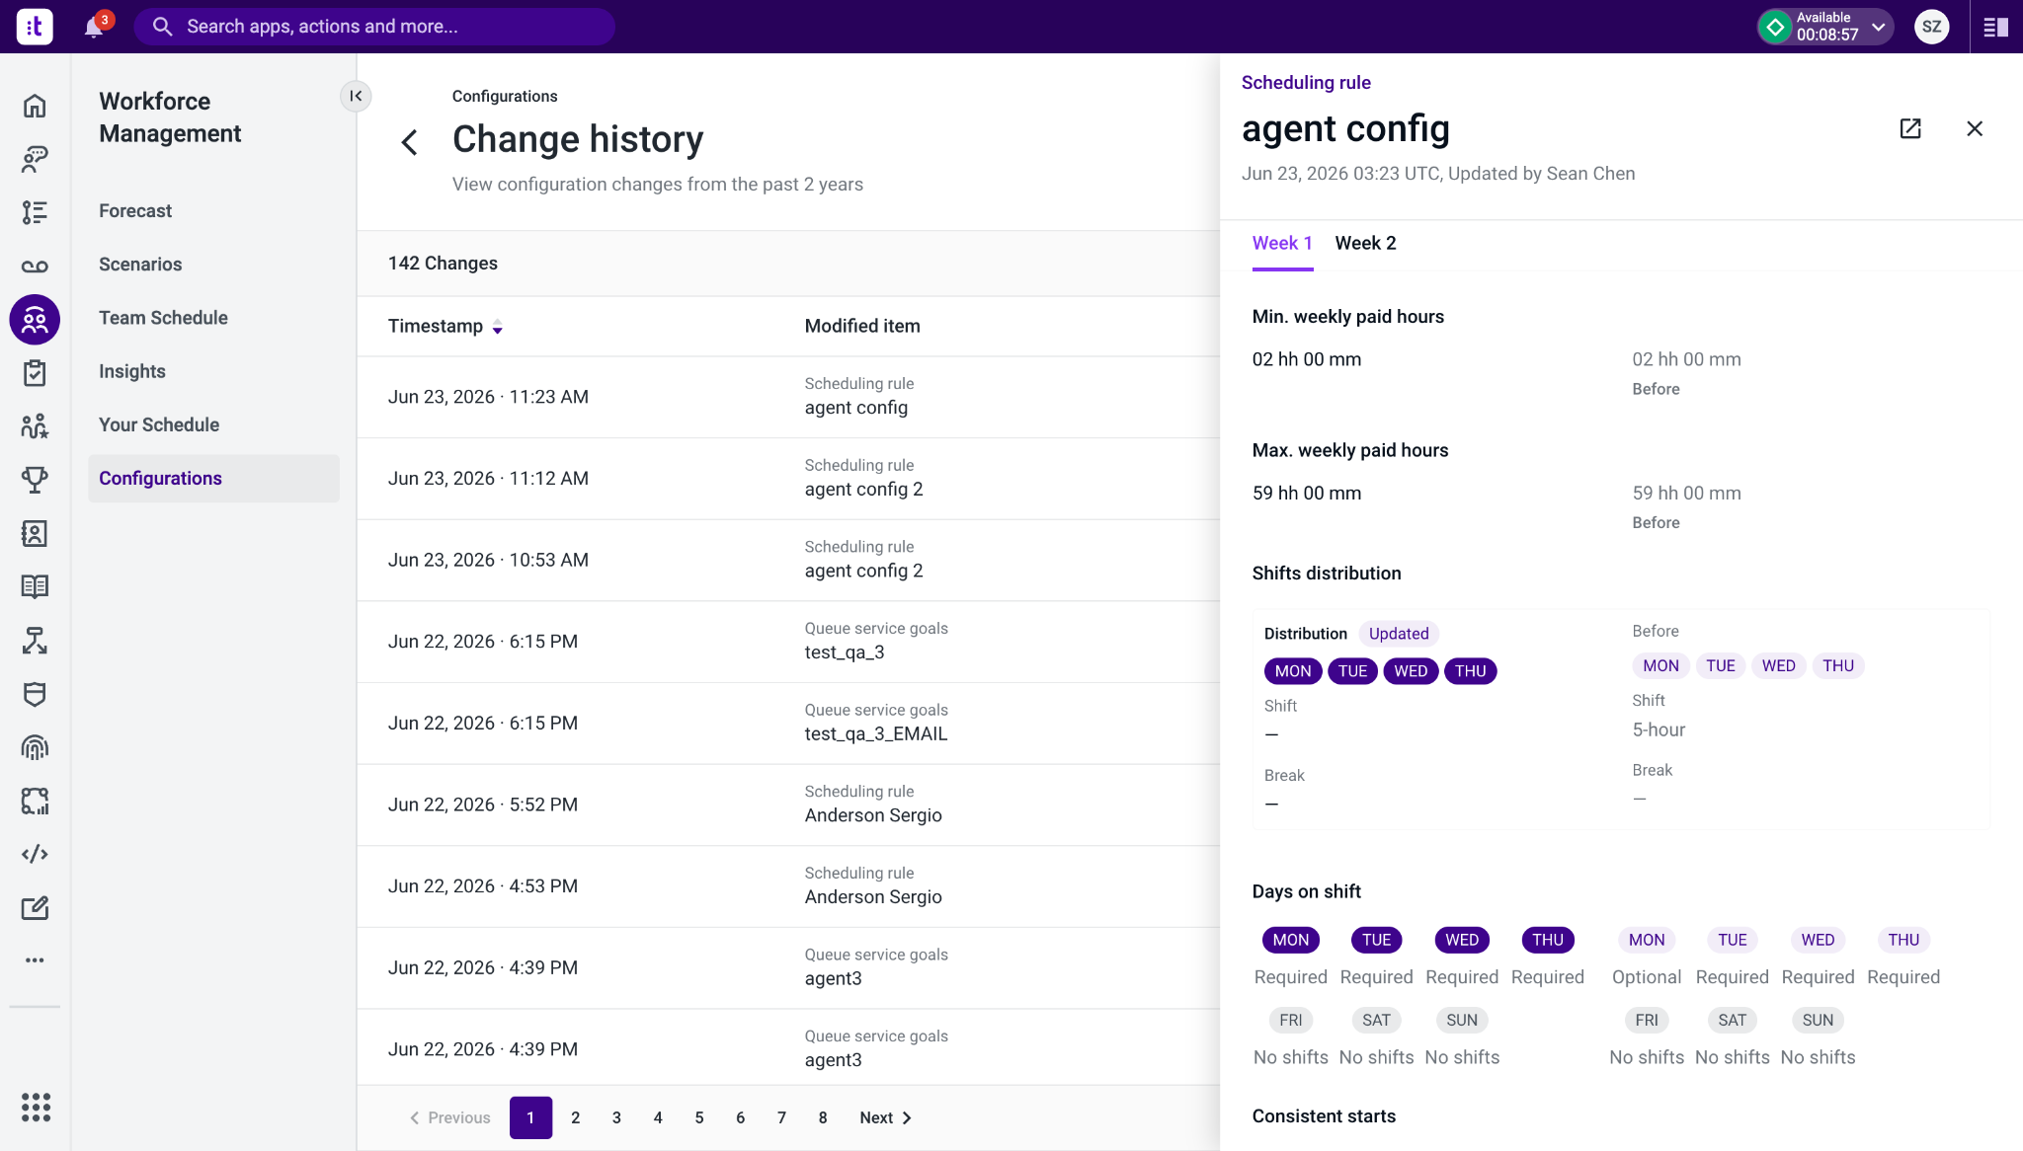Go to the Next page
Screen dimensions: 2023x1151
885,1117
